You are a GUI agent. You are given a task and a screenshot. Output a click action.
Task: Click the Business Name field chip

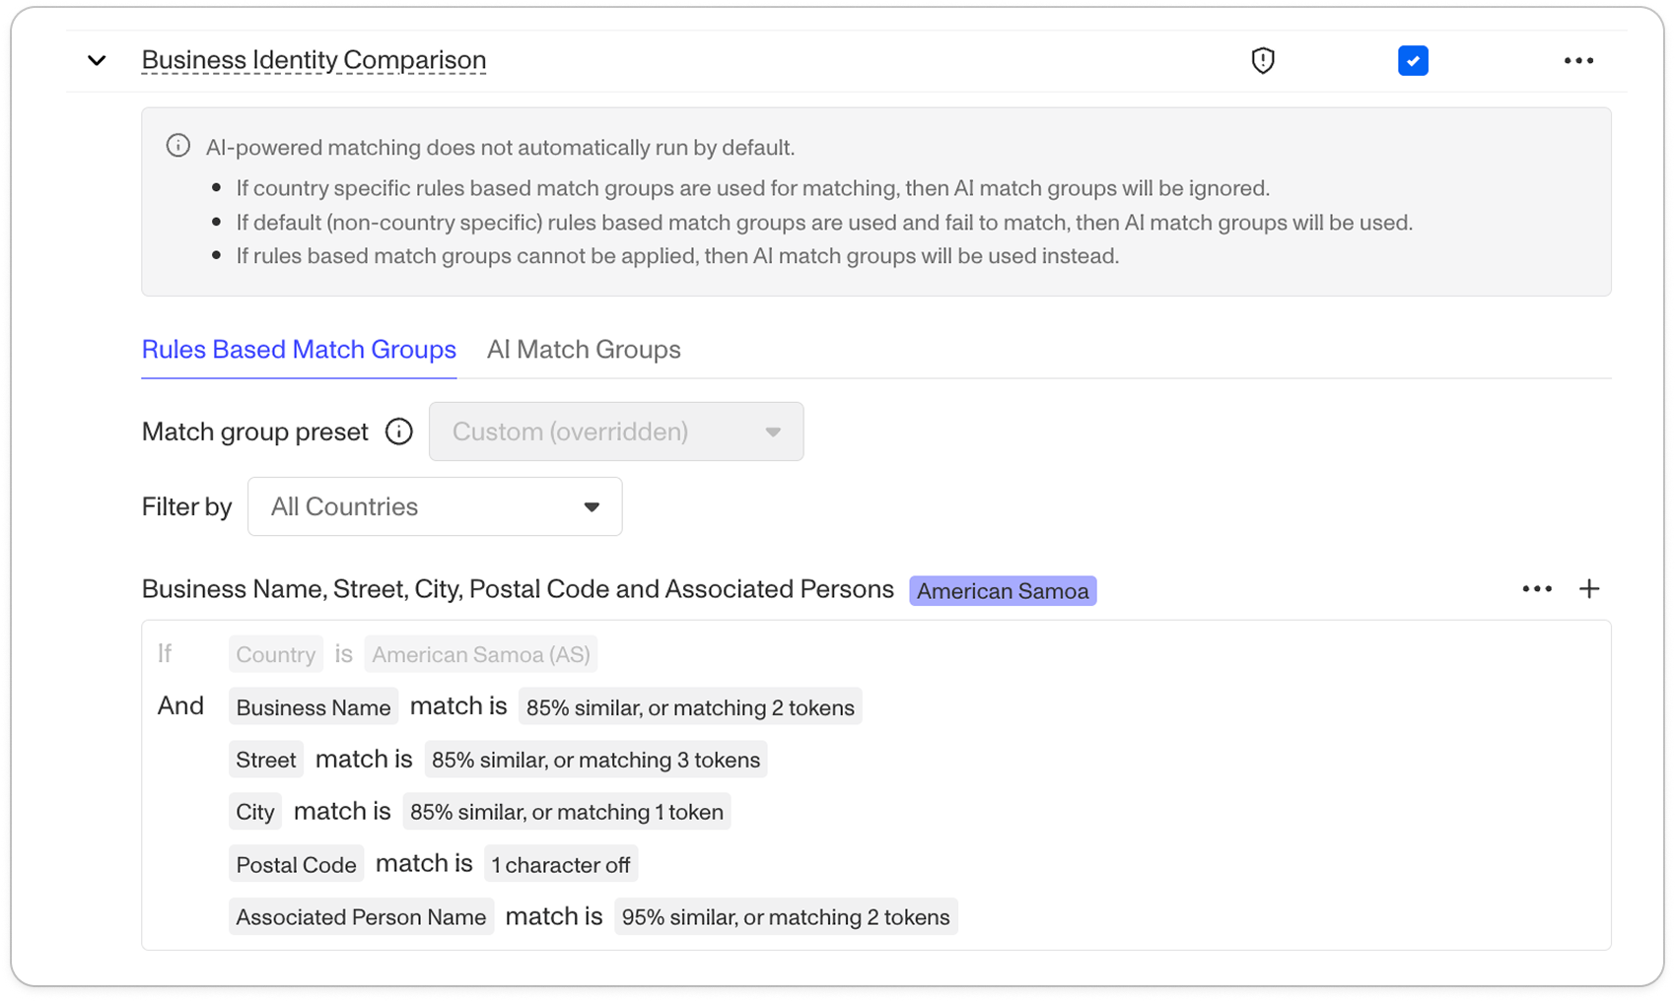point(314,707)
